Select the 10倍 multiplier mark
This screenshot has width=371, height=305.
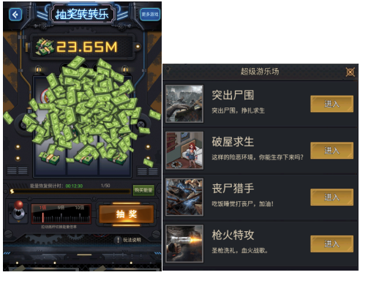(80, 208)
